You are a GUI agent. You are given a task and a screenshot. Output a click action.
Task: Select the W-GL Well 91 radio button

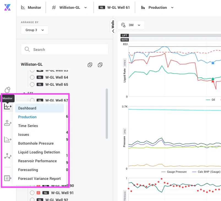[x=32, y=193]
